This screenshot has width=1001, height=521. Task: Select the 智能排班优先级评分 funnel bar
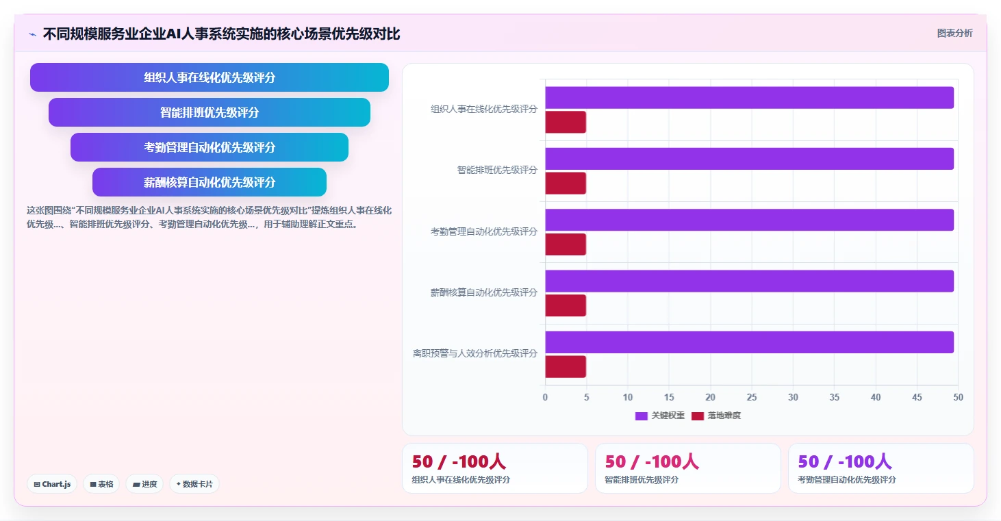(210, 112)
